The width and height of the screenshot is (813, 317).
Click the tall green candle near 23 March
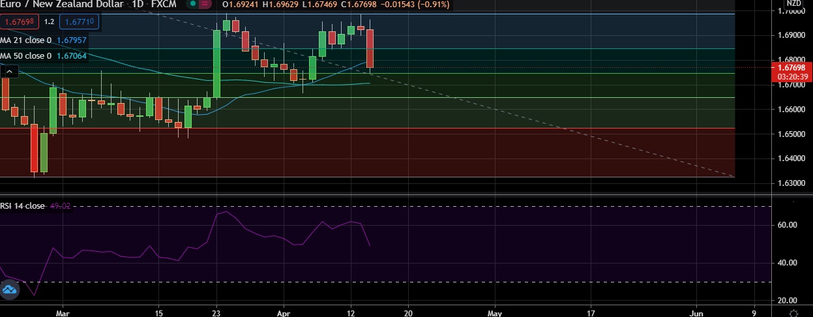pos(216,63)
